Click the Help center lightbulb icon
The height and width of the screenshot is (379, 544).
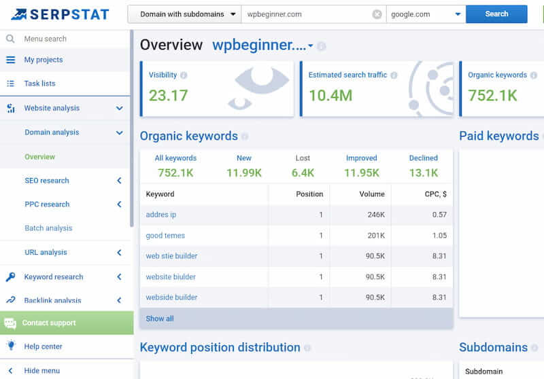coord(10,346)
